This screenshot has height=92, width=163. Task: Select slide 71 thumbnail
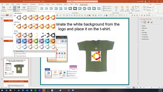coord(16,67)
